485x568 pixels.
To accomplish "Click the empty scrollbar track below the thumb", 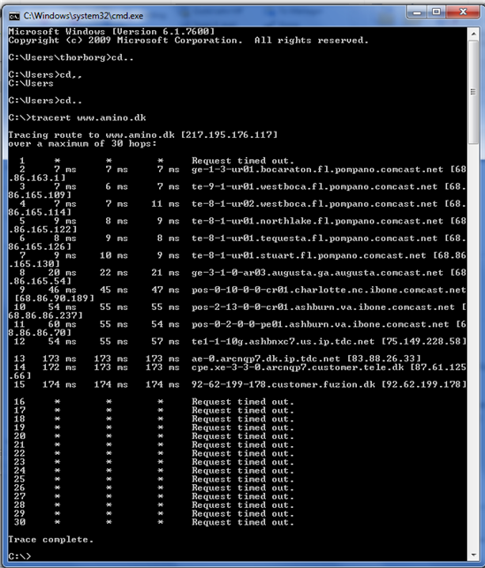I will 473,346.
